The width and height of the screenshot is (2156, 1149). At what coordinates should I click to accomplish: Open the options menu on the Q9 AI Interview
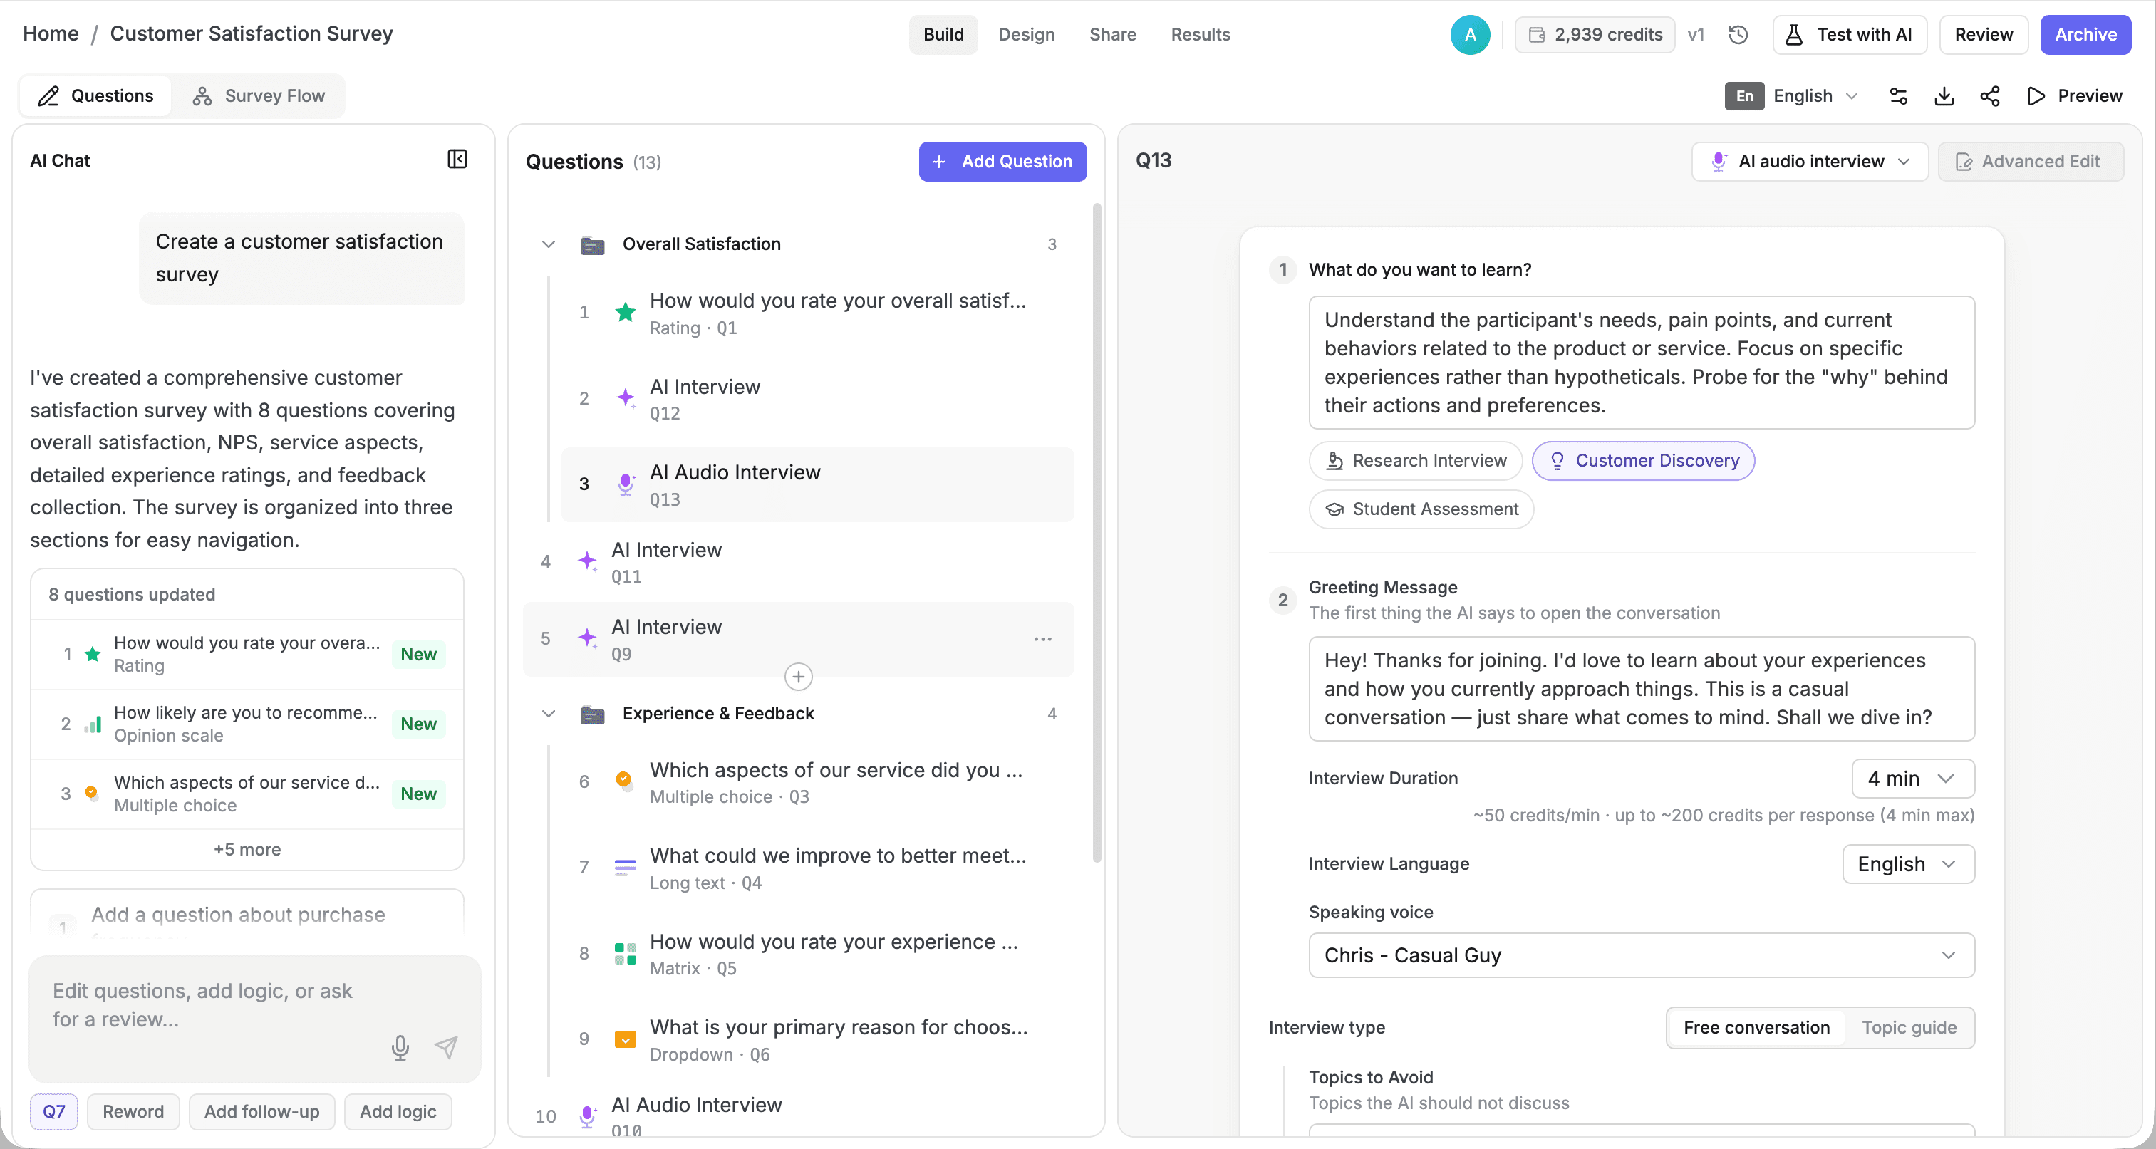[x=1043, y=638]
